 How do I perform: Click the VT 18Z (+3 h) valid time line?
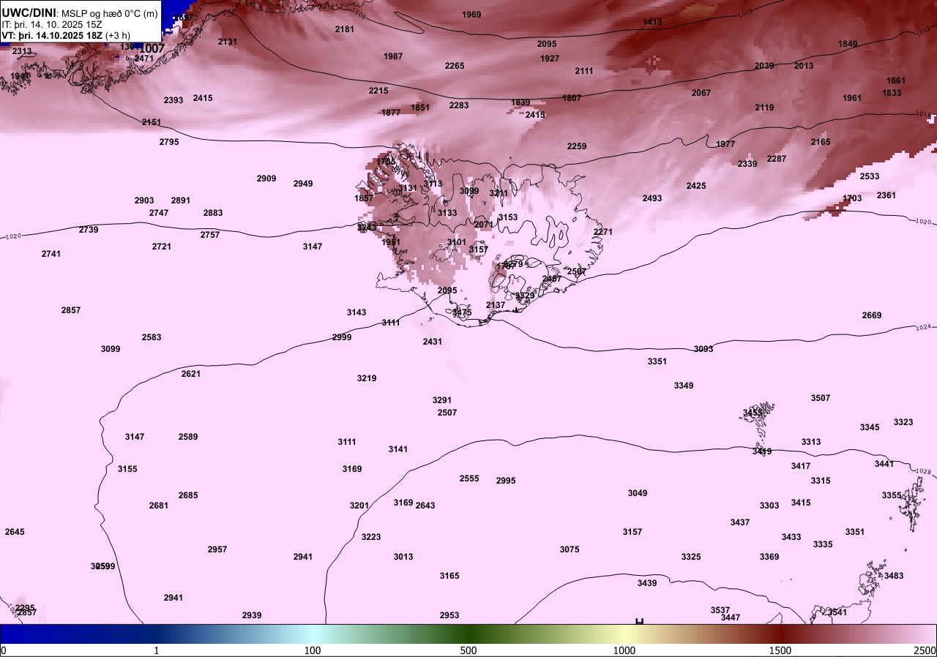(66, 35)
